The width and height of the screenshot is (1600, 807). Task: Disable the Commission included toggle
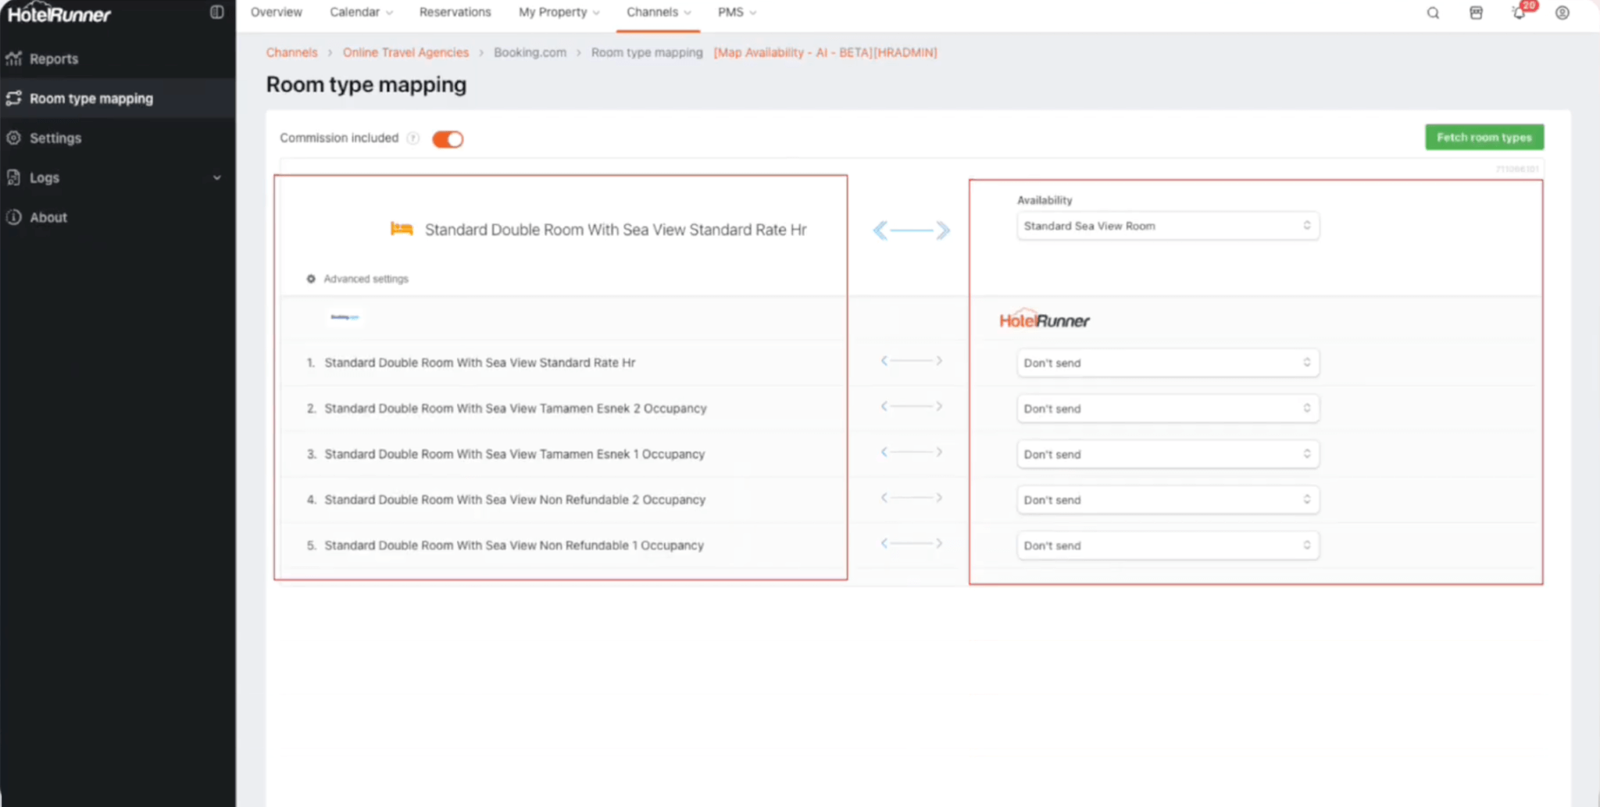click(x=448, y=139)
